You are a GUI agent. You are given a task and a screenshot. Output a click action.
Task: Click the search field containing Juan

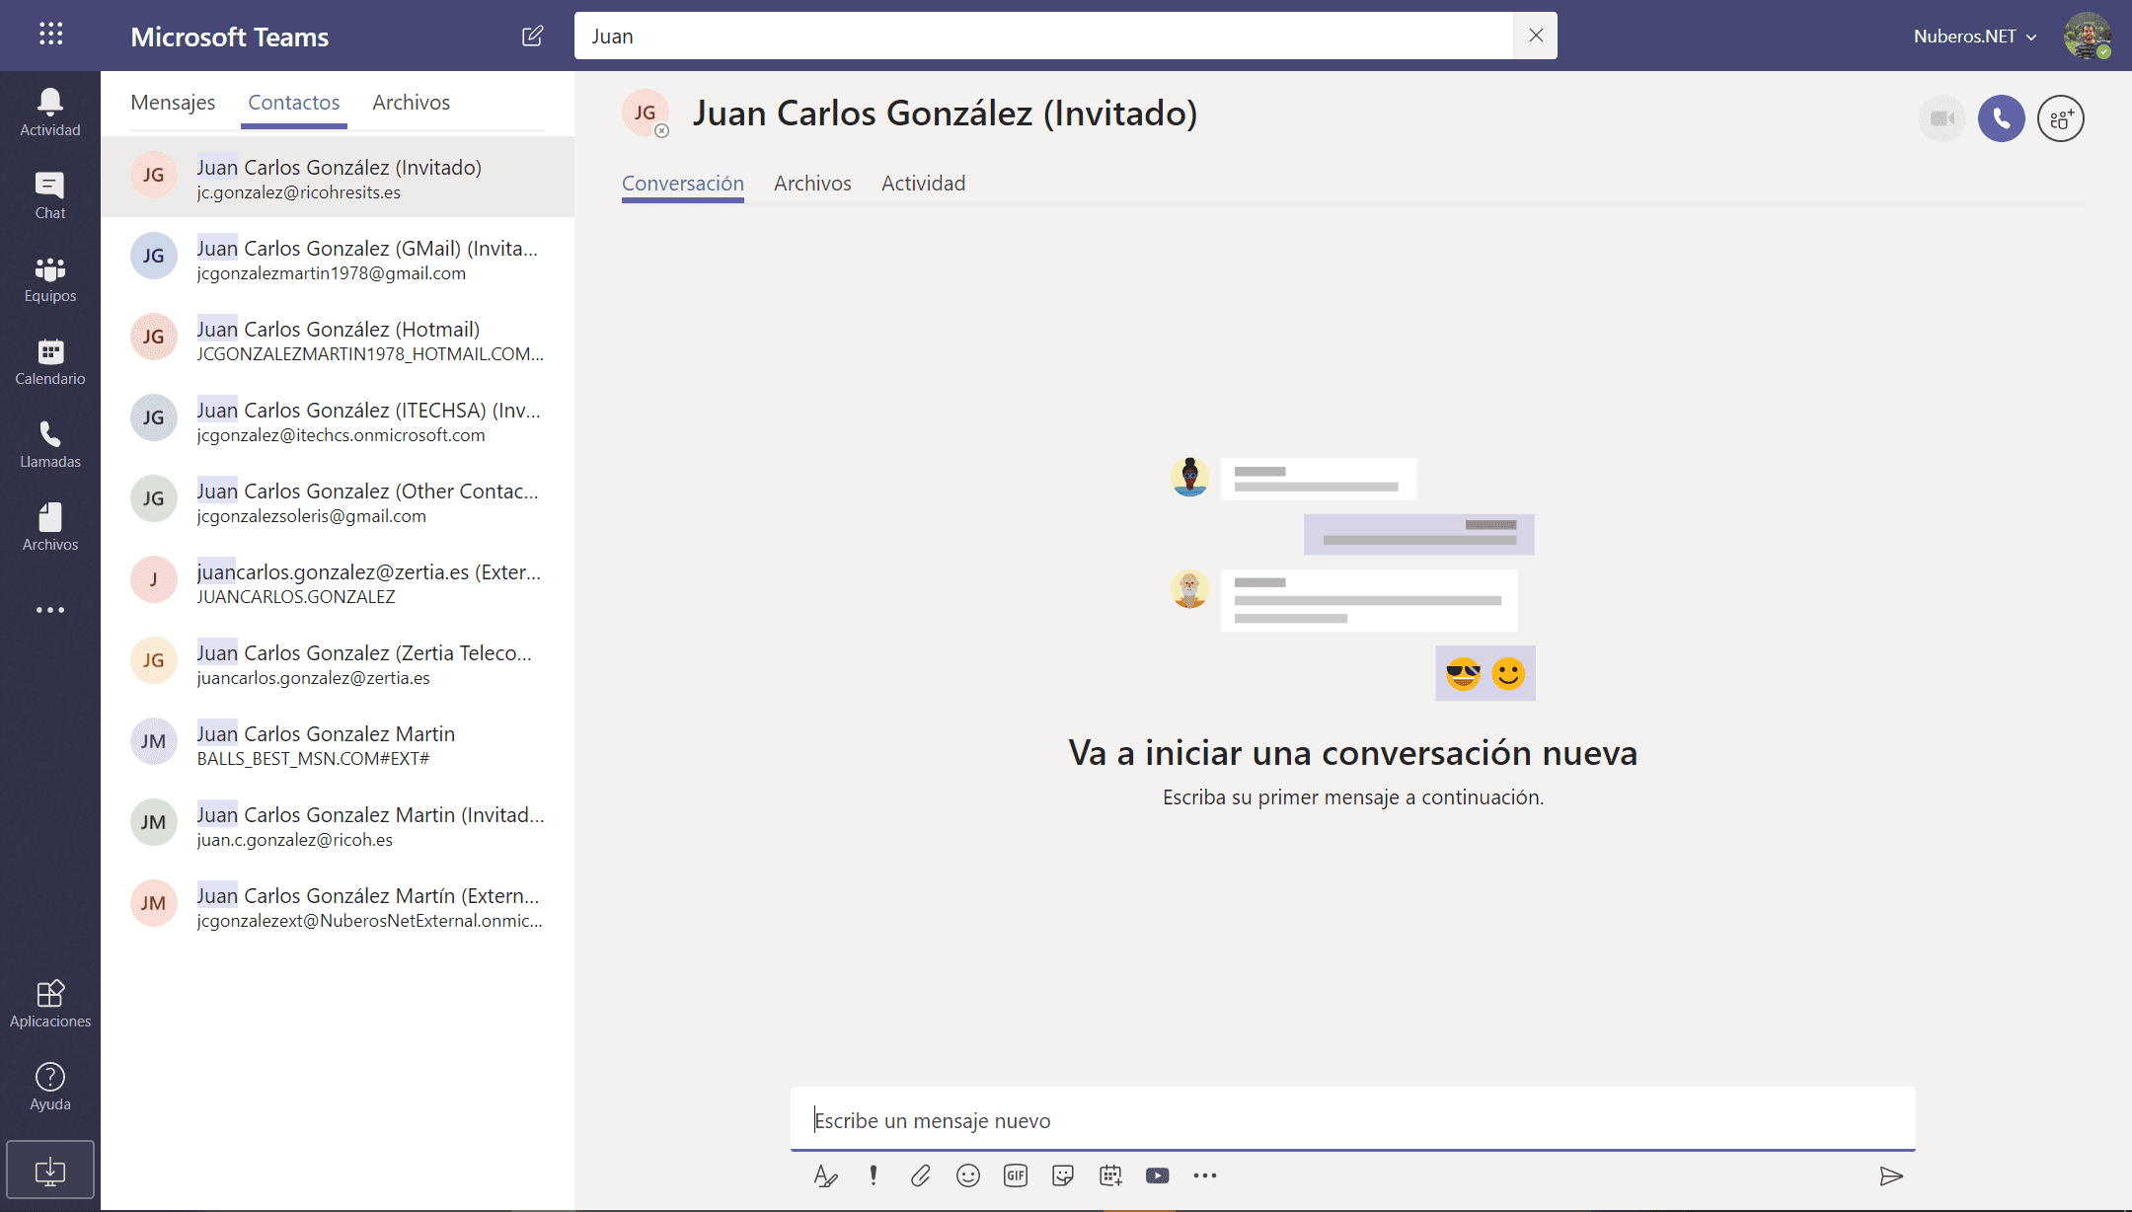pyautogui.click(x=1043, y=36)
